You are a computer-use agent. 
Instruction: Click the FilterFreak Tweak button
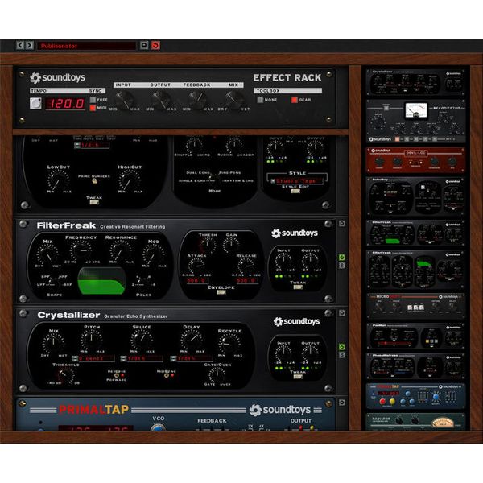(298, 287)
